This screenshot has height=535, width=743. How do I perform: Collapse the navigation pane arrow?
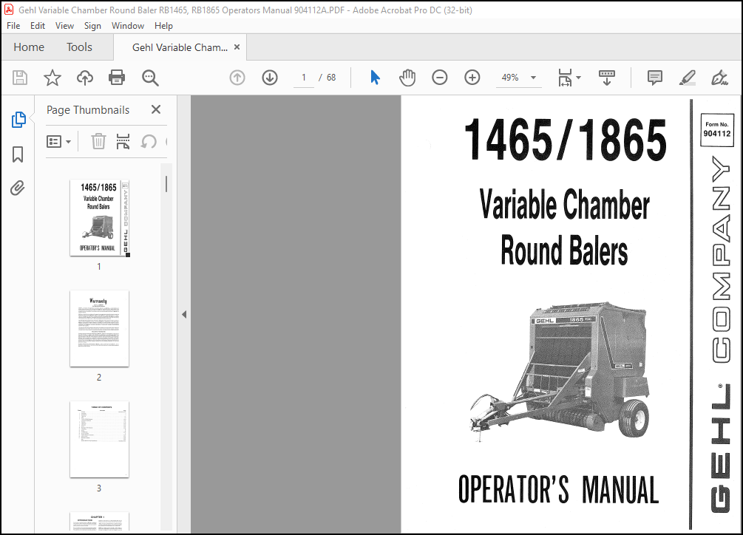pos(184,314)
